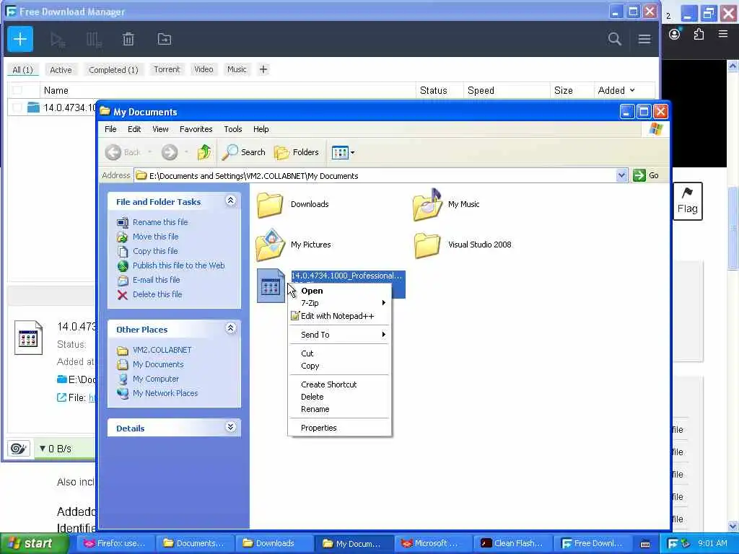Image resolution: width=739 pixels, height=554 pixels.
Task: Click E-mail this file
Action: click(x=156, y=280)
